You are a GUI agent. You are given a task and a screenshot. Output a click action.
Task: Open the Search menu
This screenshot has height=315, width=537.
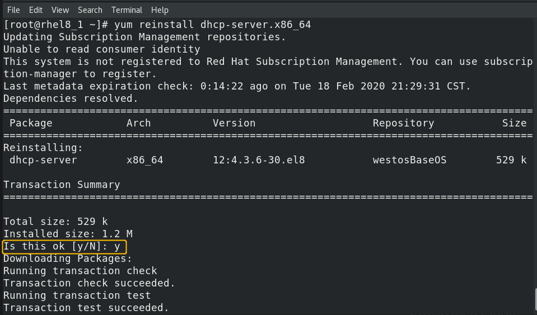point(90,10)
